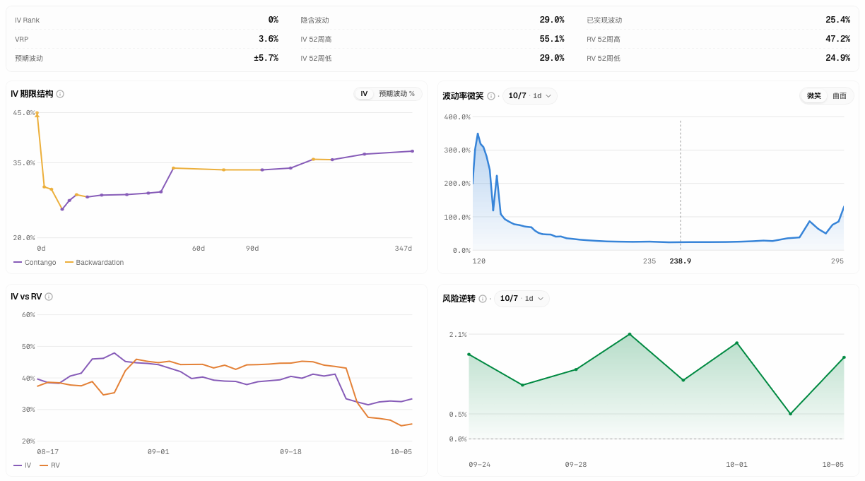Image resolution: width=865 pixels, height=481 pixels.
Task: Switch term structure chart to IV view
Action: point(364,94)
